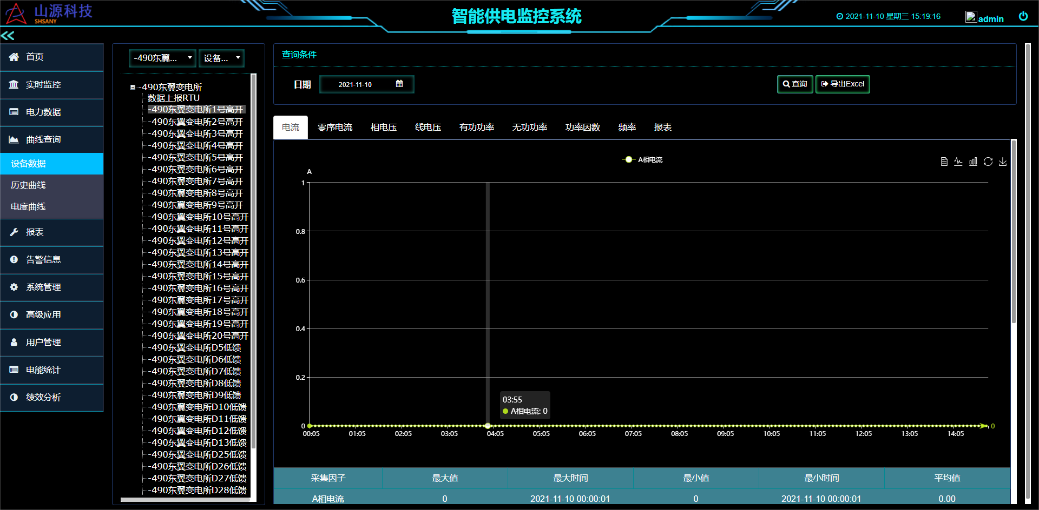Open 告警信息 in the sidebar menu
The image size is (1039, 510).
43,260
